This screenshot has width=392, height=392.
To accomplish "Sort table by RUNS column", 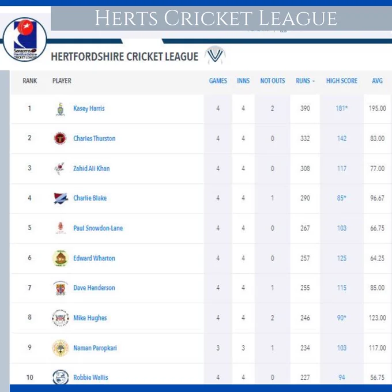I will click(305, 81).
